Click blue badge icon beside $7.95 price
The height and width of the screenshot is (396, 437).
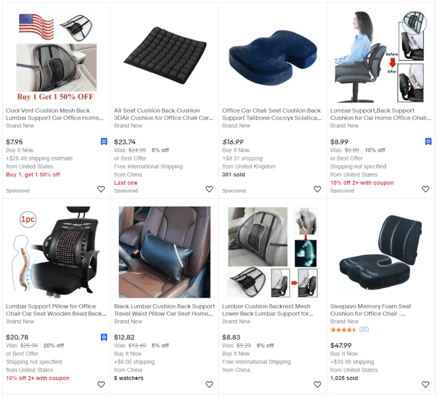[x=104, y=141]
